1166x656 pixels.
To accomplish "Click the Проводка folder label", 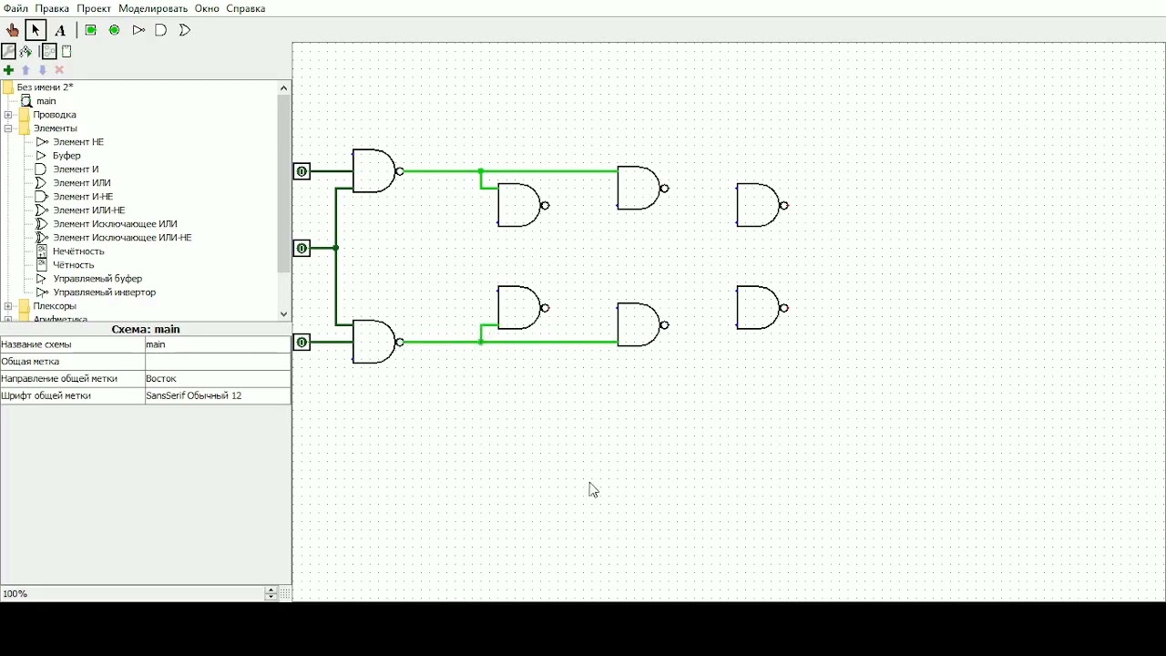I will [x=55, y=115].
